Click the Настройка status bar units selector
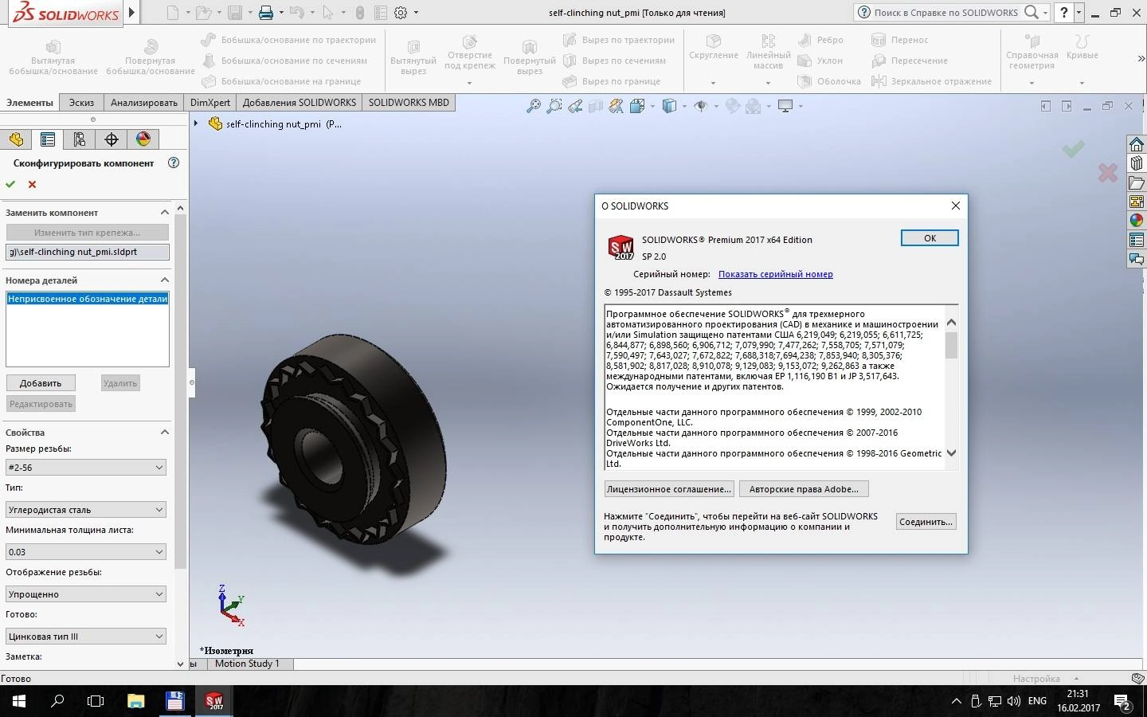This screenshot has width=1147, height=717. (x=1044, y=679)
